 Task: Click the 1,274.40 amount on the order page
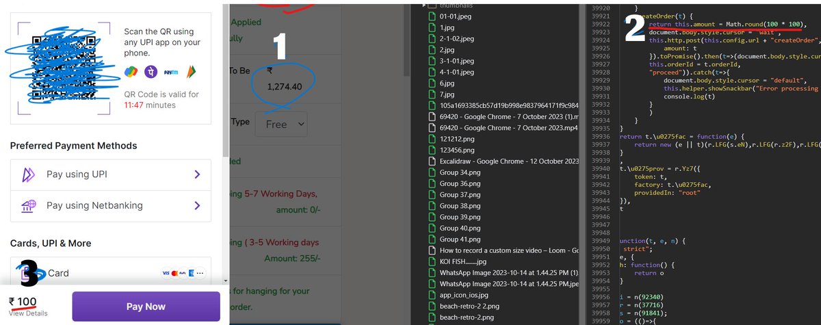(285, 87)
